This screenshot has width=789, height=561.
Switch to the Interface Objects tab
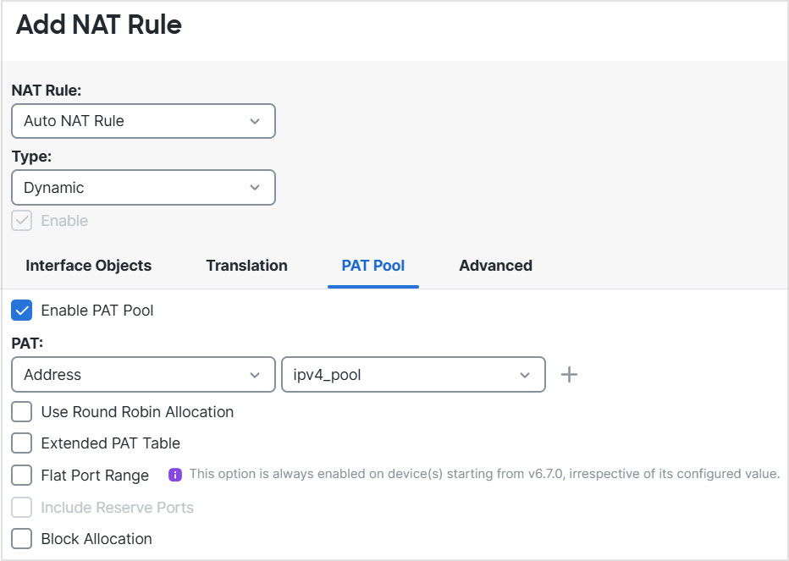click(x=89, y=266)
